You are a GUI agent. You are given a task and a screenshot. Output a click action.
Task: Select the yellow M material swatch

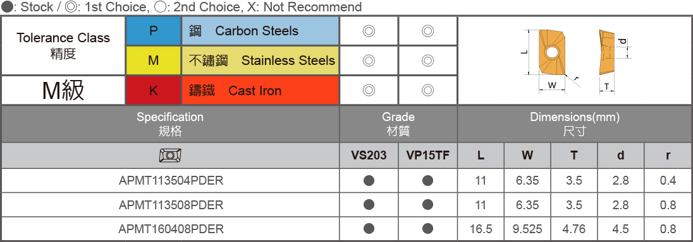click(x=154, y=60)
